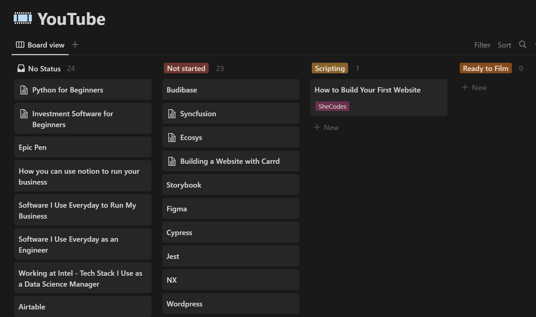Open the Epic Pen card
536x317 pixels.
tap(83, 147)
